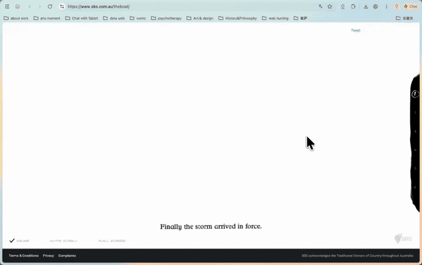Jump to chapter 5 in side navigation

pos(415,168)
